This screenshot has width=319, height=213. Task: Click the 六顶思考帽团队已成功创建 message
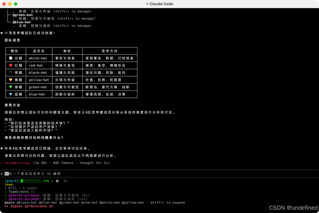pyautogui.click(x=30, y=33)
